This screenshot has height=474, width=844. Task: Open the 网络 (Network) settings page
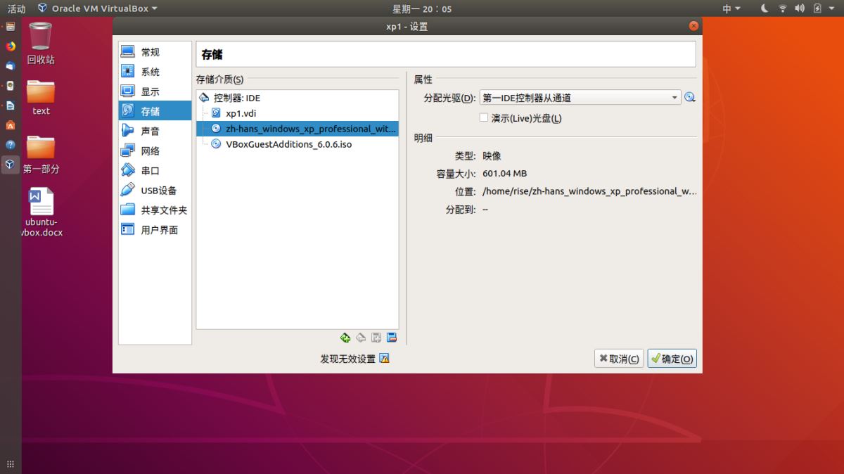pyautogui.click(x=155, y=150)
